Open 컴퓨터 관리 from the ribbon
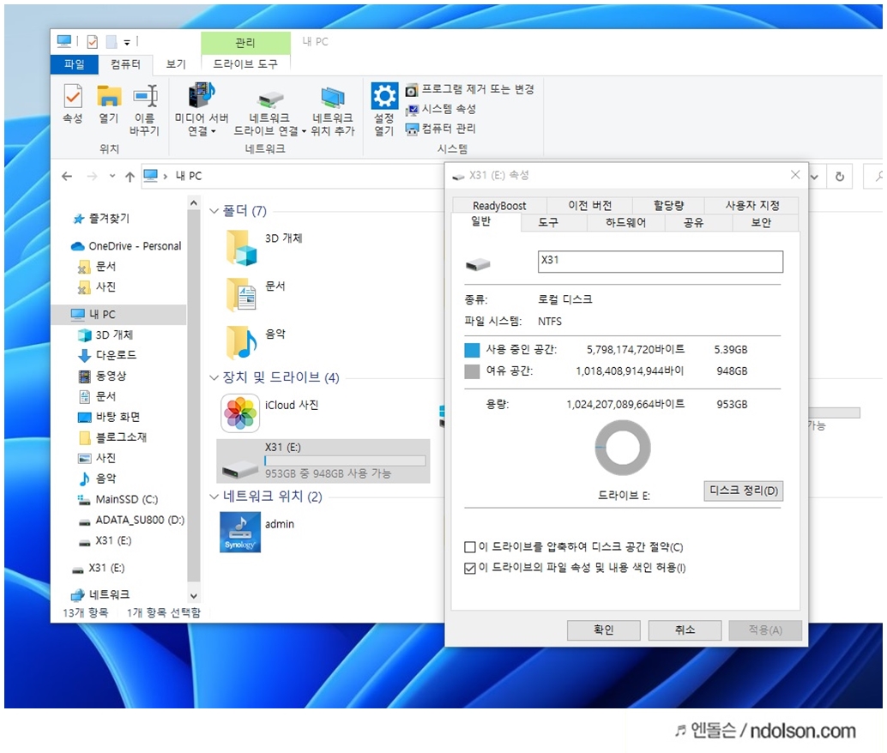Image resolution: width=887 pixels, height=753 pixels. pyautogui.click(x=441, y=129)
